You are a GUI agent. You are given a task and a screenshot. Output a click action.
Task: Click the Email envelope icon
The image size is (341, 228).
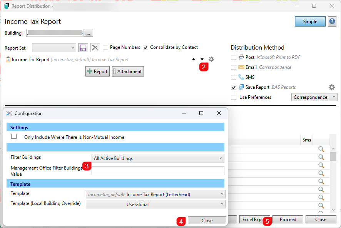pos(241,67)
